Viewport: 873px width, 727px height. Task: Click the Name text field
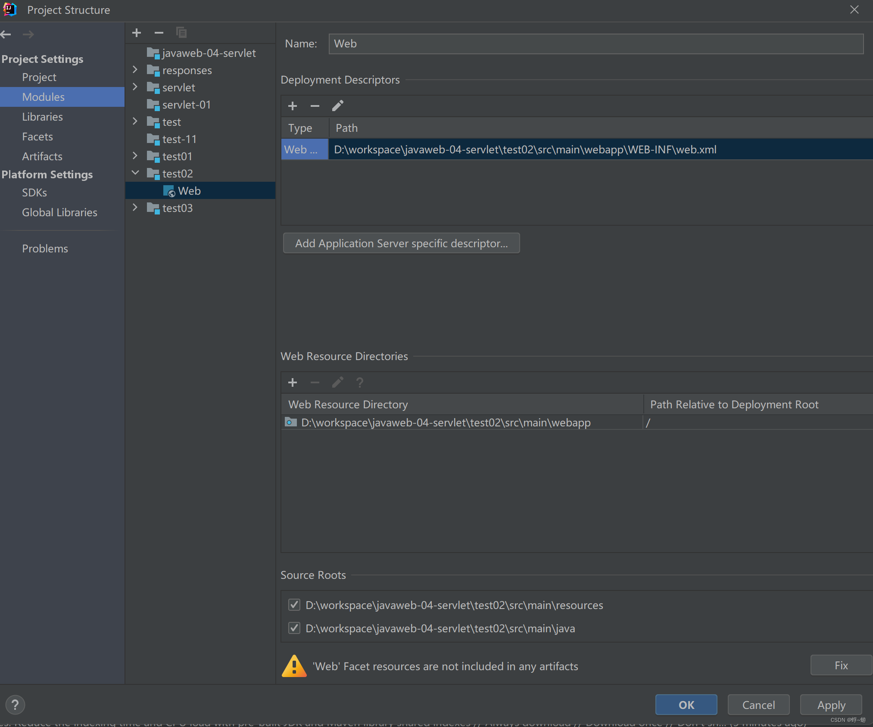point(596,44)
